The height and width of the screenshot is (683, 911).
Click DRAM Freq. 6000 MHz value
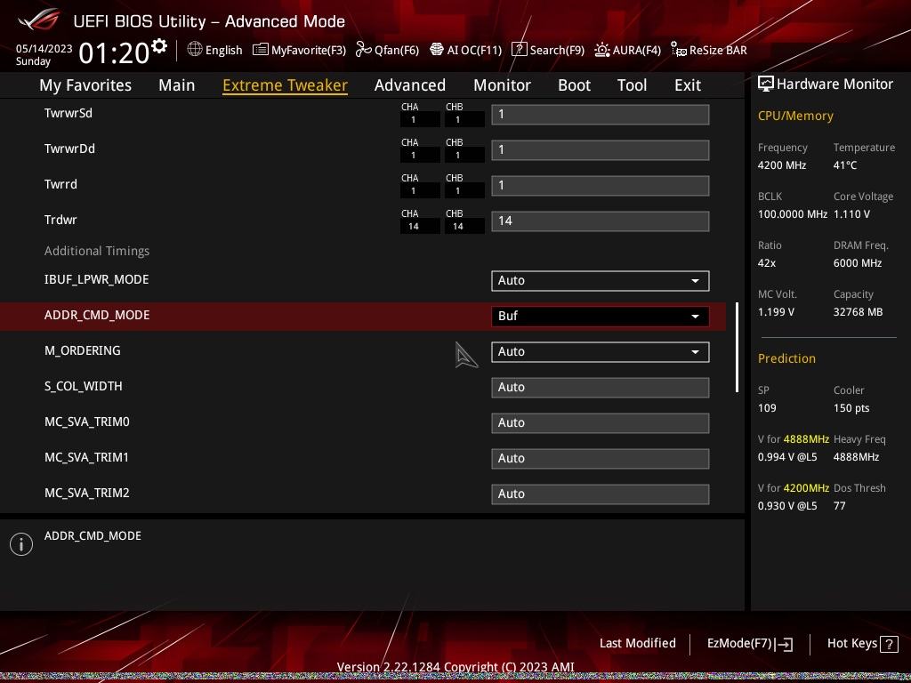(x=858, y=263)
